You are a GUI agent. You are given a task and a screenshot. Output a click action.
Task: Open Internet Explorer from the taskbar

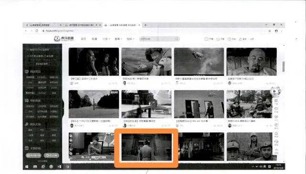[x=43, y=166]
